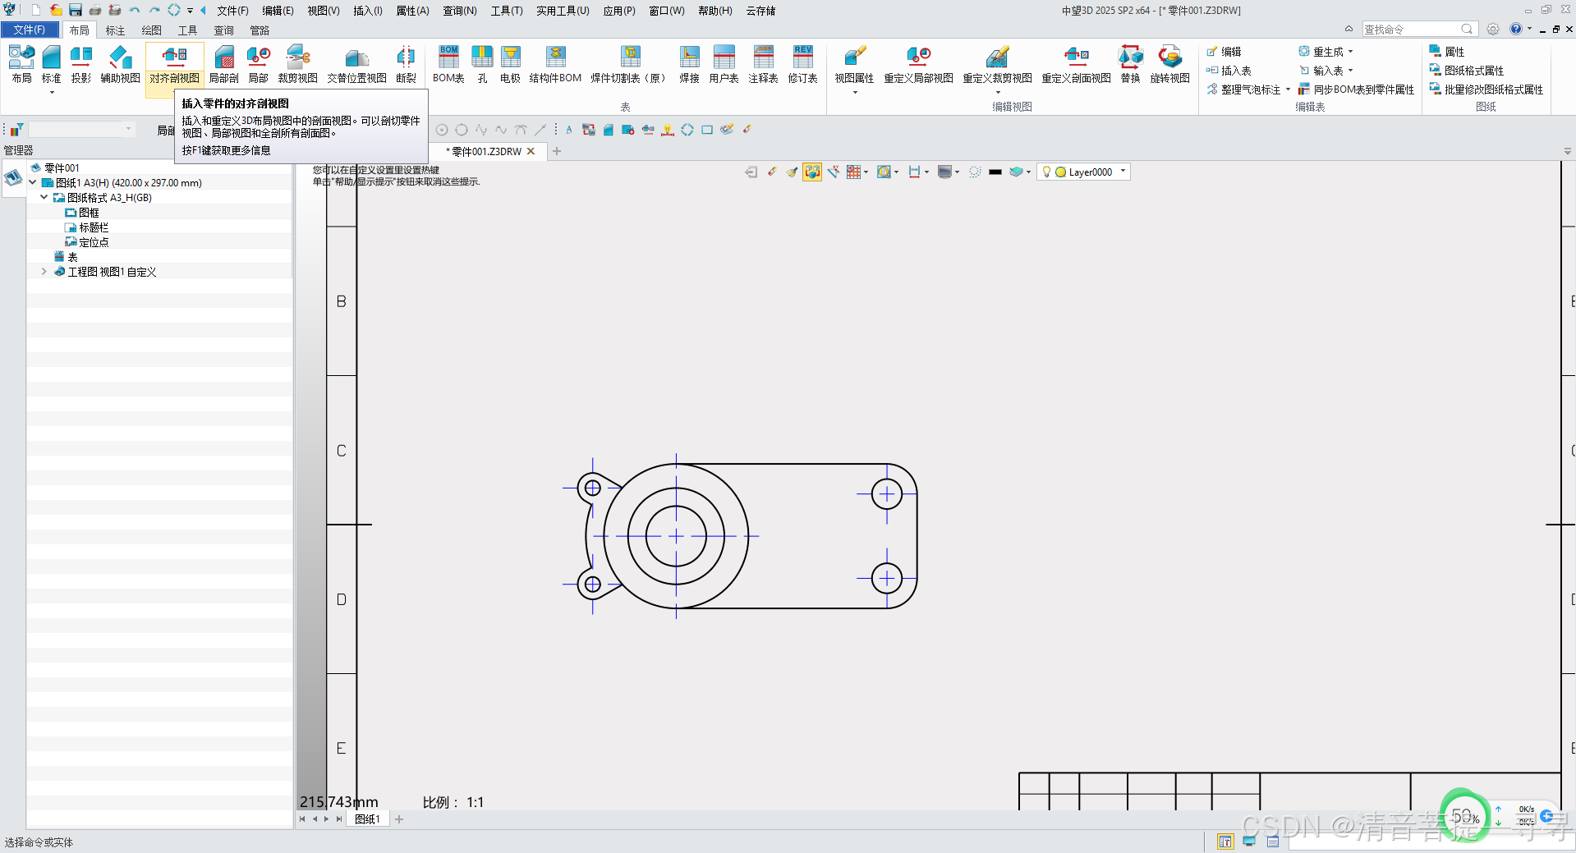Click 同步BOM表到零件属性

point(1356,89)
